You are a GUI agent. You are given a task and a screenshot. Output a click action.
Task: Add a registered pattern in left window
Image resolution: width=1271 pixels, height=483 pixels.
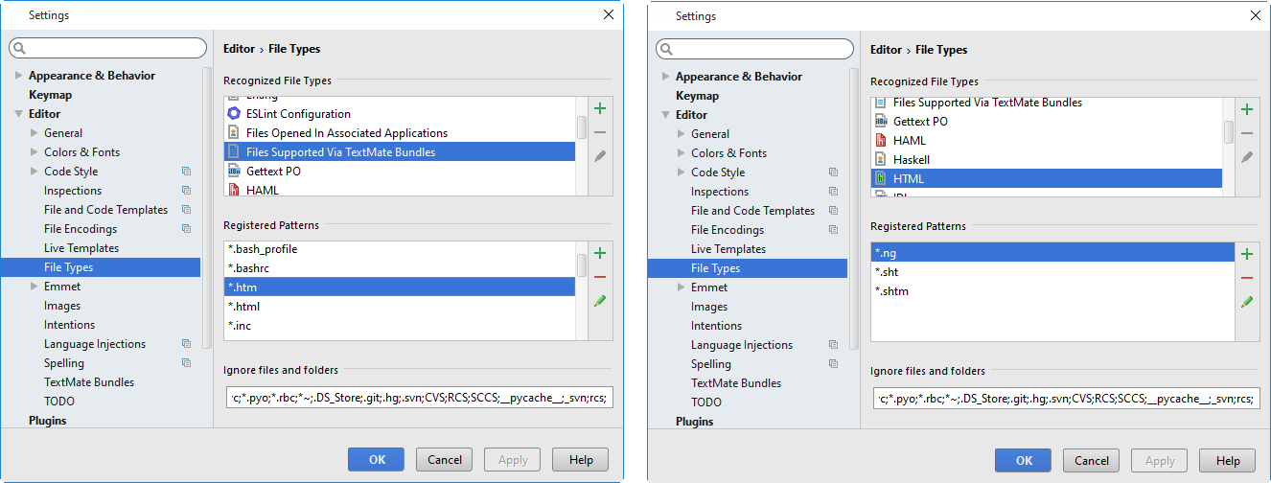pyautogui.click(x=600, y=253)
